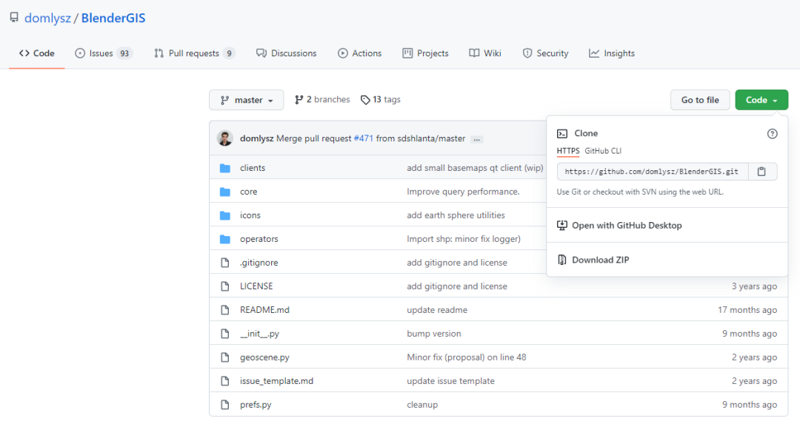Image resolution: width=800 pixels, height=421 pixels.
Task: Switch to the Issues tab
Action: click(x=103, y=53)
